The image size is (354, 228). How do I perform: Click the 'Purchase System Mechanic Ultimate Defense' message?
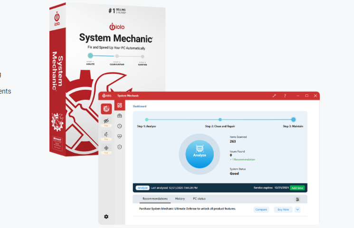pyautogui.click(x=187, y=209)
